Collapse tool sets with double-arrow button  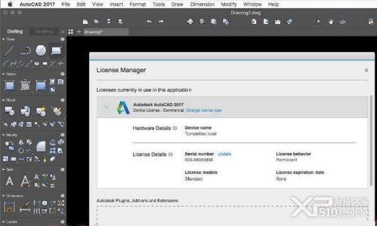(x=62, y=31)
